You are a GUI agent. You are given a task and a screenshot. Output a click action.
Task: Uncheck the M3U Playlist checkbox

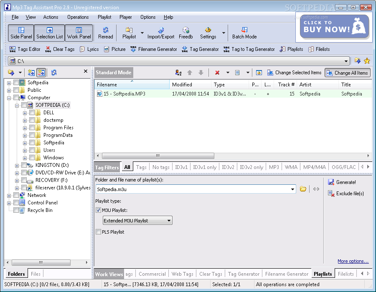(98, 210)
